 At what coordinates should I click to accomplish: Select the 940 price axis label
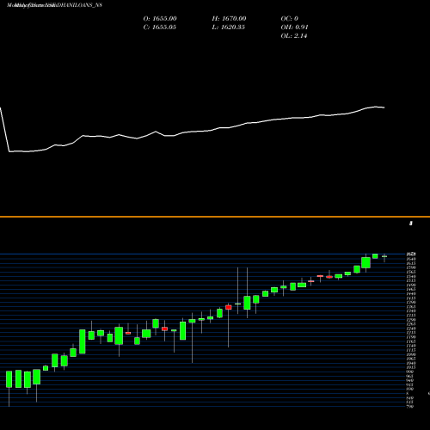pyautogui.click(x=410, y=380)
